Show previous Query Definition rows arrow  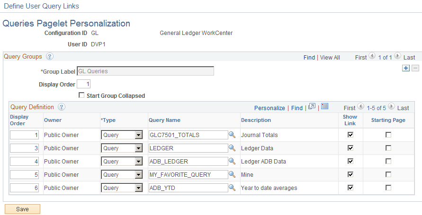click(361, 107)
